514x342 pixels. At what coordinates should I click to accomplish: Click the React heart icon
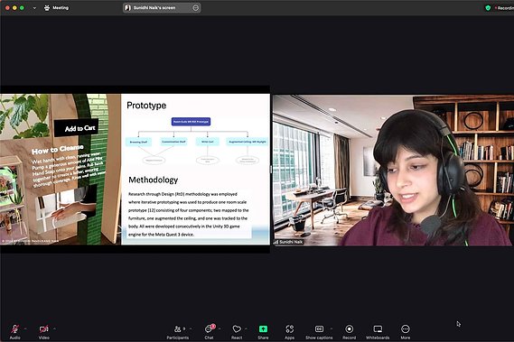point(237,328)
